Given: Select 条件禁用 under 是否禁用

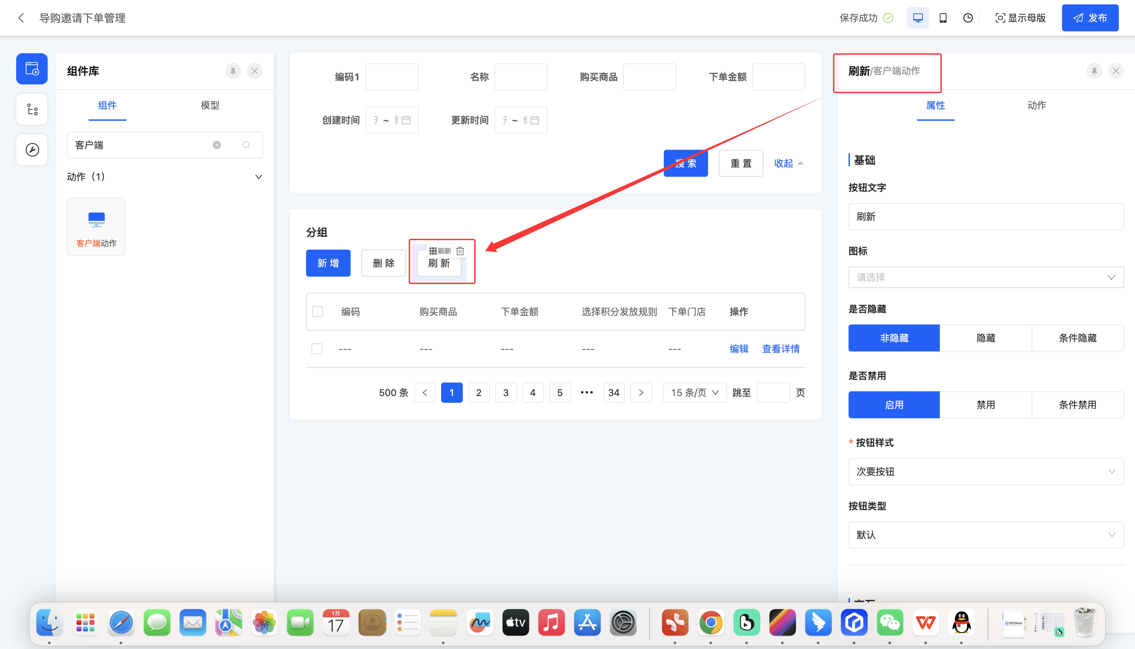Looking at the screenshot, I should (x=1078, y=405).
